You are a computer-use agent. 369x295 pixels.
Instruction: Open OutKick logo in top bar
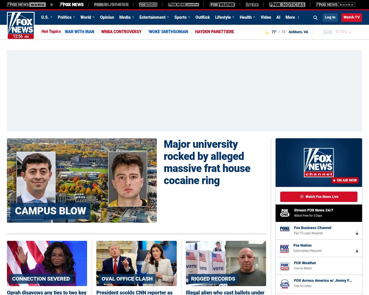pyautogui.click(x=252, y=5)
